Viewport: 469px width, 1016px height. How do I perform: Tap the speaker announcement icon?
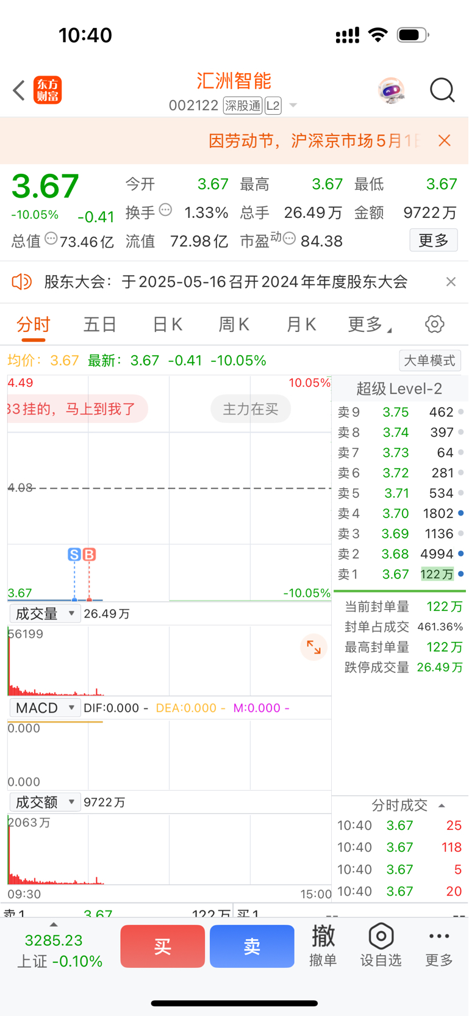(x=22, y=281)
